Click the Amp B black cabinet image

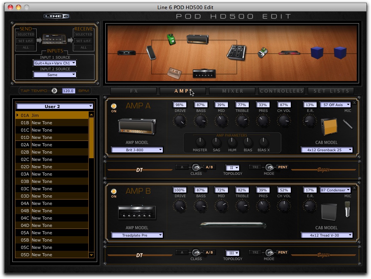pyautogui.click(x=329, y=212)
